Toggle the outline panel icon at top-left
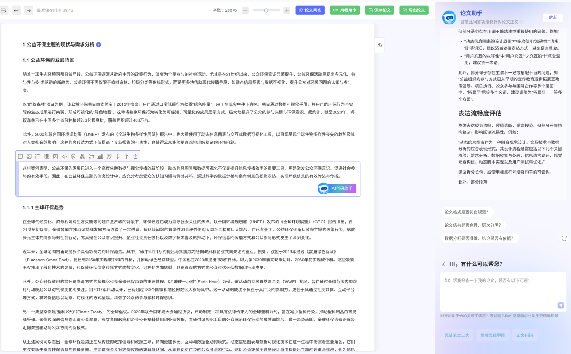The width and height of the screenshot is (571, 354). point(4,10)
